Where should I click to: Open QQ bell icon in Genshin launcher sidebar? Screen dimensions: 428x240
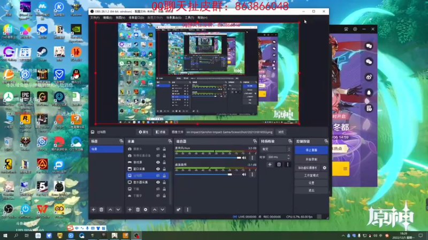tap(369, 93)
